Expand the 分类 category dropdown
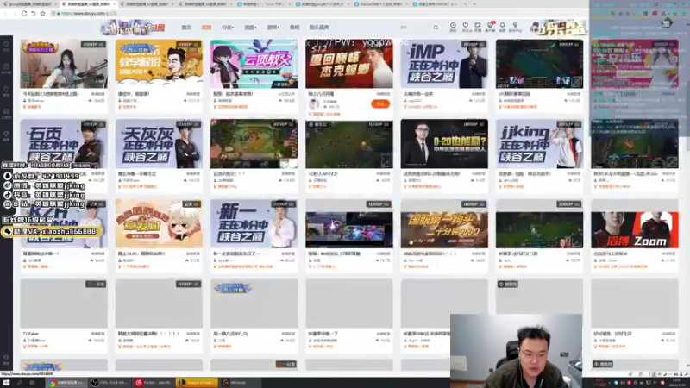 tap(228, 28)
